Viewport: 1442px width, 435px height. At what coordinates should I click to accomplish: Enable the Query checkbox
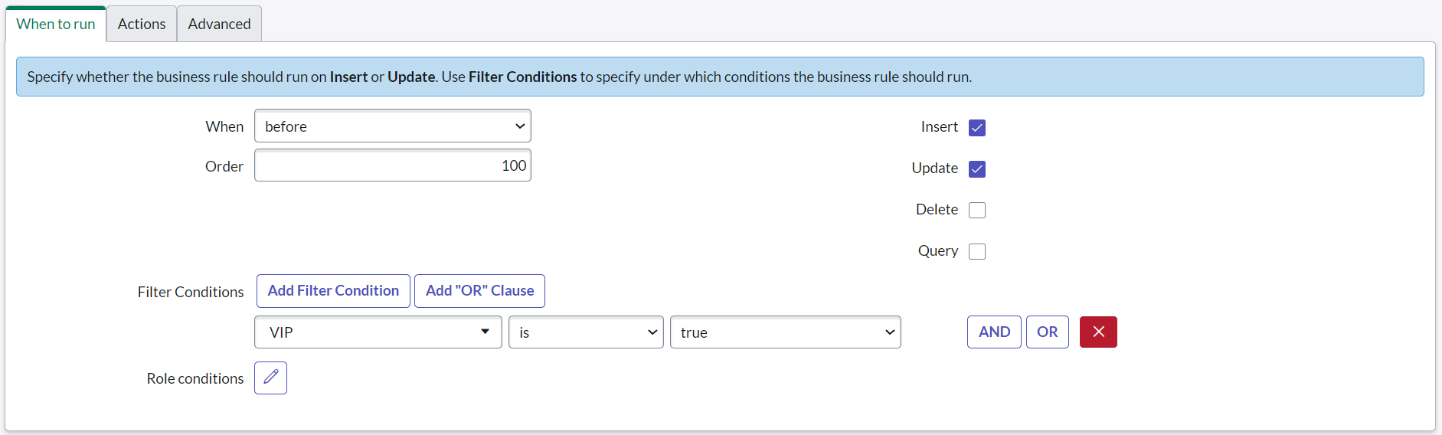point(976,252)
